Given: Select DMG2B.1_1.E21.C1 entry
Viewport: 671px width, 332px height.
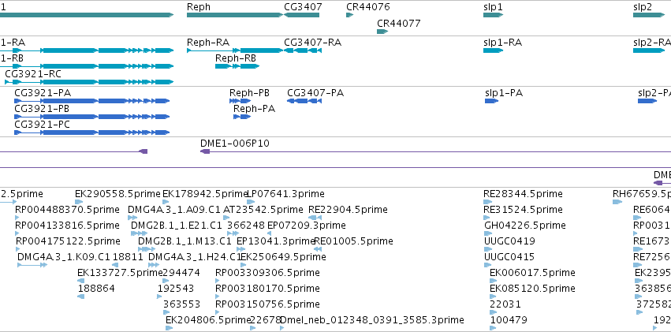Looking at the screenshot, I should coord(177,225).
